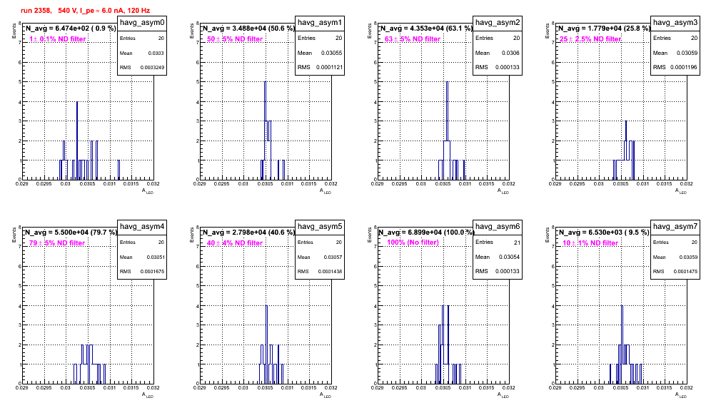
Task: Click the run 2358 header title text
Action: click(x=85, y=11)
